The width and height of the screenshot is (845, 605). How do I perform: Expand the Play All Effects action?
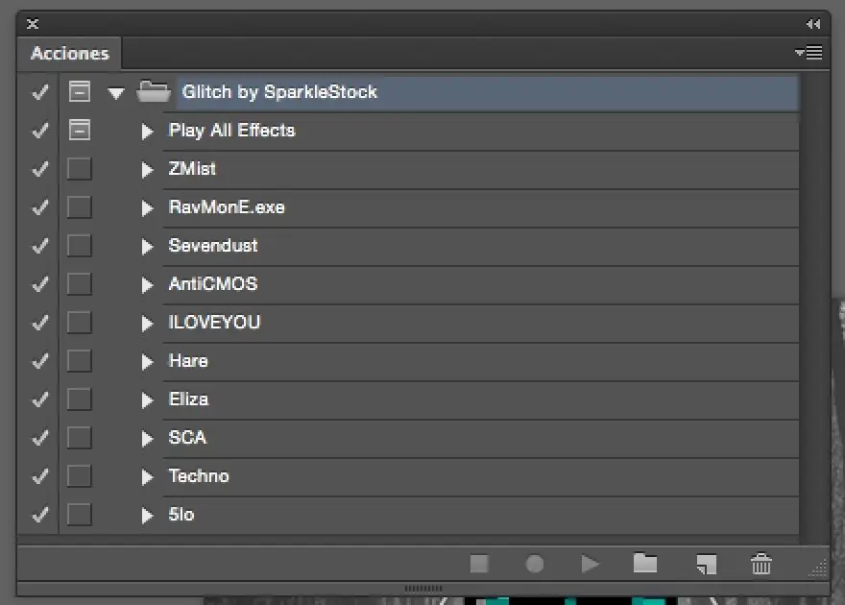(x=147, y=131)
